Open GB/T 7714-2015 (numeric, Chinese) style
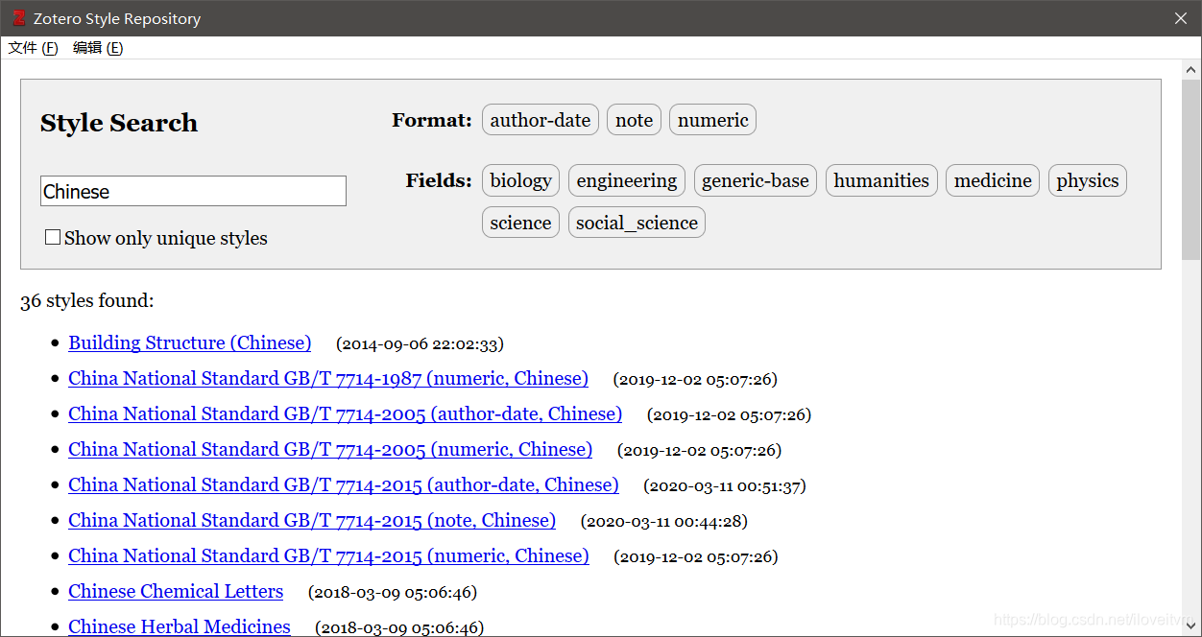 pos(328,555)
